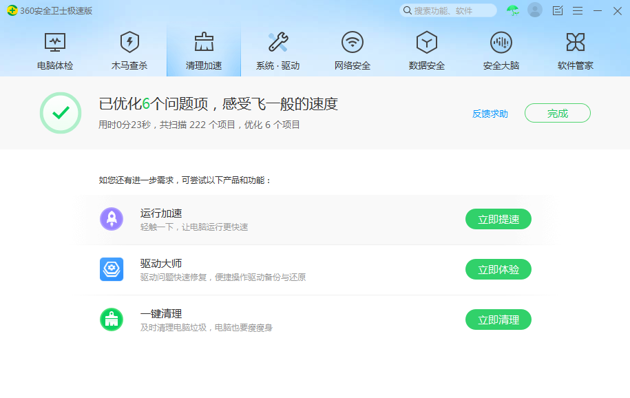Click the 反馈求助 link
Screen dimensions: 630x398
coord(490,114)
